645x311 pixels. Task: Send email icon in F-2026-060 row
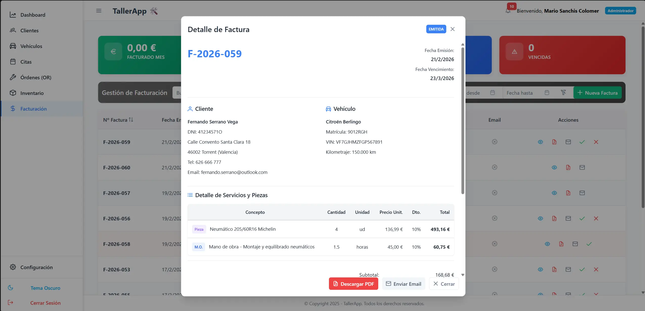point(582,167)
